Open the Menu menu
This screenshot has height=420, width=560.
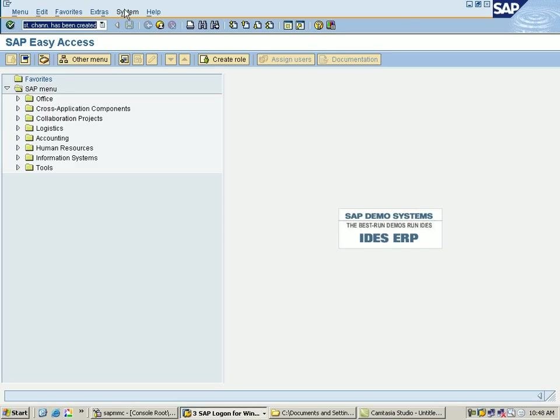20,12
